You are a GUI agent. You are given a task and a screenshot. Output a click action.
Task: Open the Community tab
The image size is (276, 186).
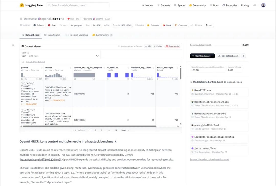coord(102,35)
